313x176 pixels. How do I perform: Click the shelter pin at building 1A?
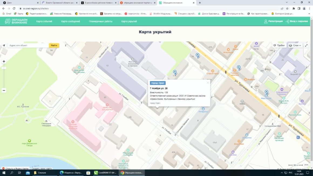tap(175, 72)
